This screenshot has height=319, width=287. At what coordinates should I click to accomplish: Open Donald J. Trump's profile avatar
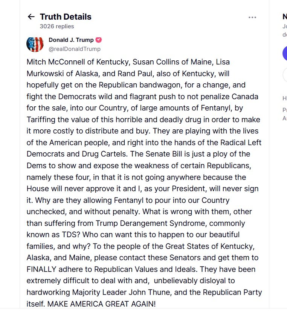pyautogui.click(x=35, y=44)
